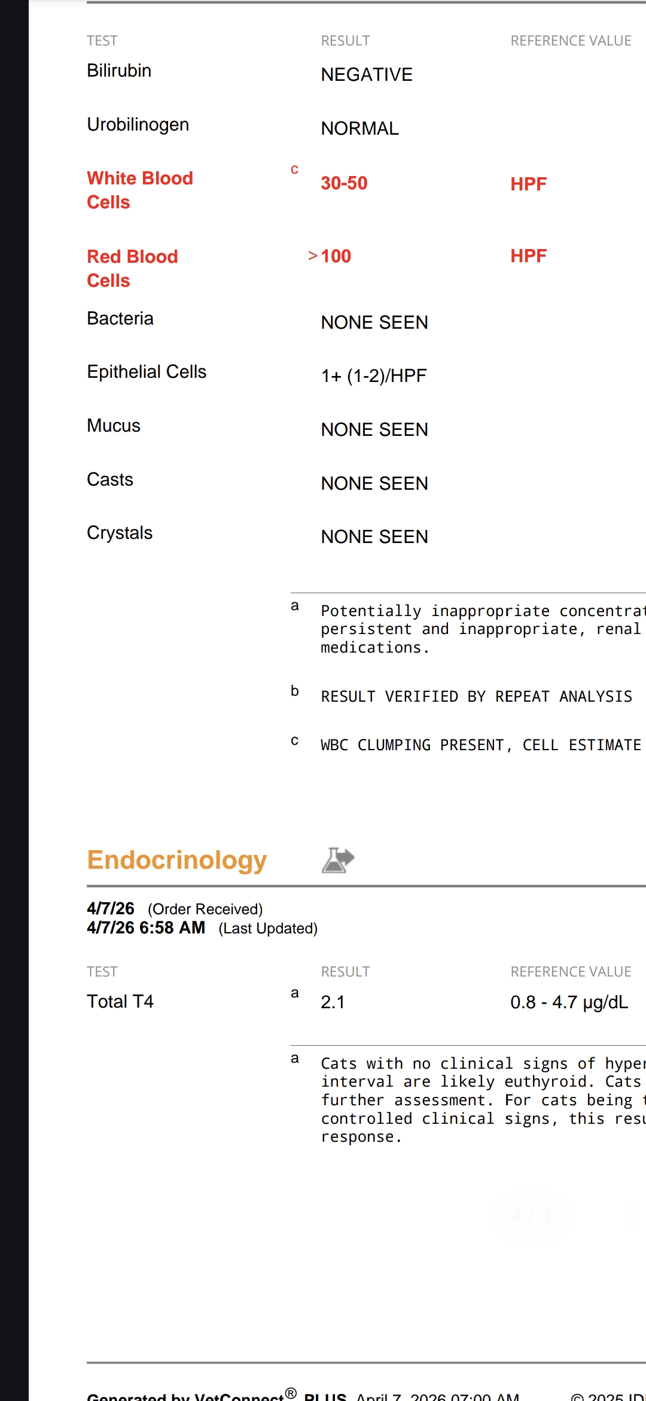Image resolution: width=646 pixels, height=1401 pixels.
Task: Click the >100 red blood cell result
Action: 330,256
